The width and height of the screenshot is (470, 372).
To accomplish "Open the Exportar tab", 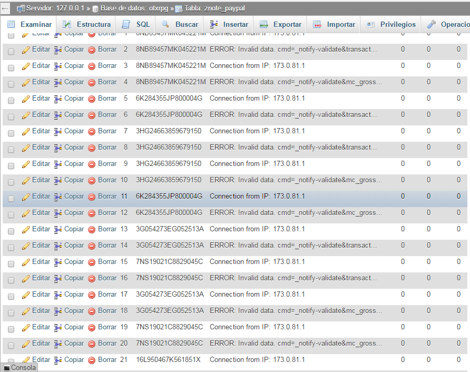I will point(280,25).
